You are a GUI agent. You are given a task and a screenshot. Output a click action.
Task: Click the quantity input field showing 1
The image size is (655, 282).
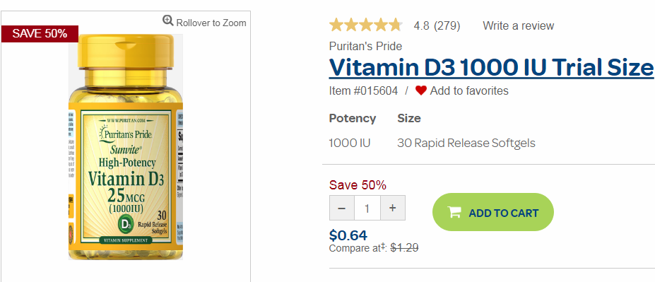[x=367, y=208]
